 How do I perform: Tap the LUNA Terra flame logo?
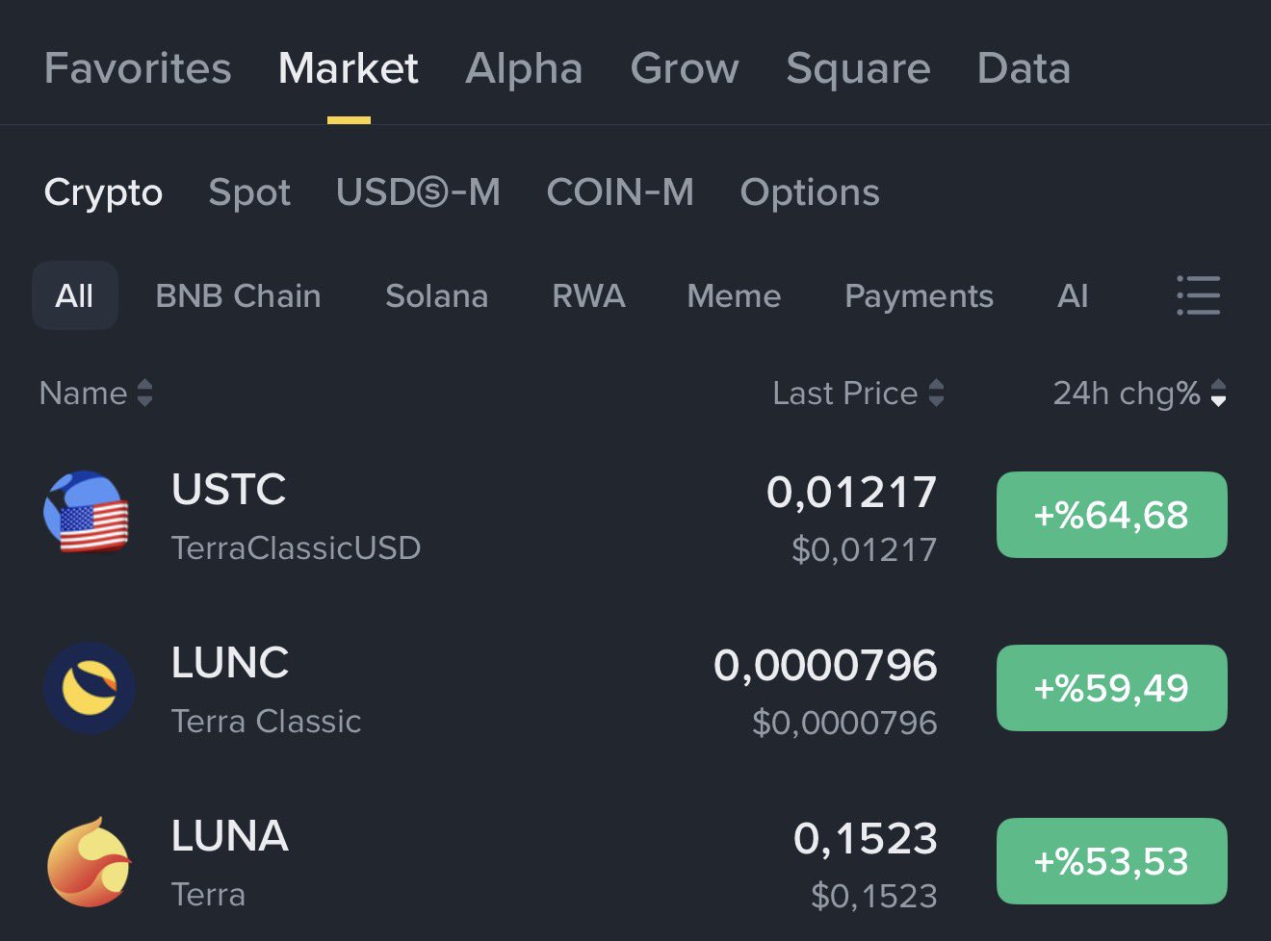89,862
